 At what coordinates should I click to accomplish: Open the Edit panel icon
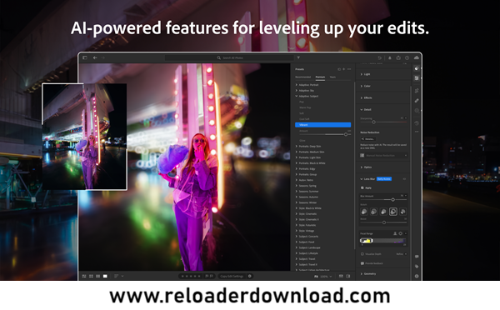[x=417, y=68]
